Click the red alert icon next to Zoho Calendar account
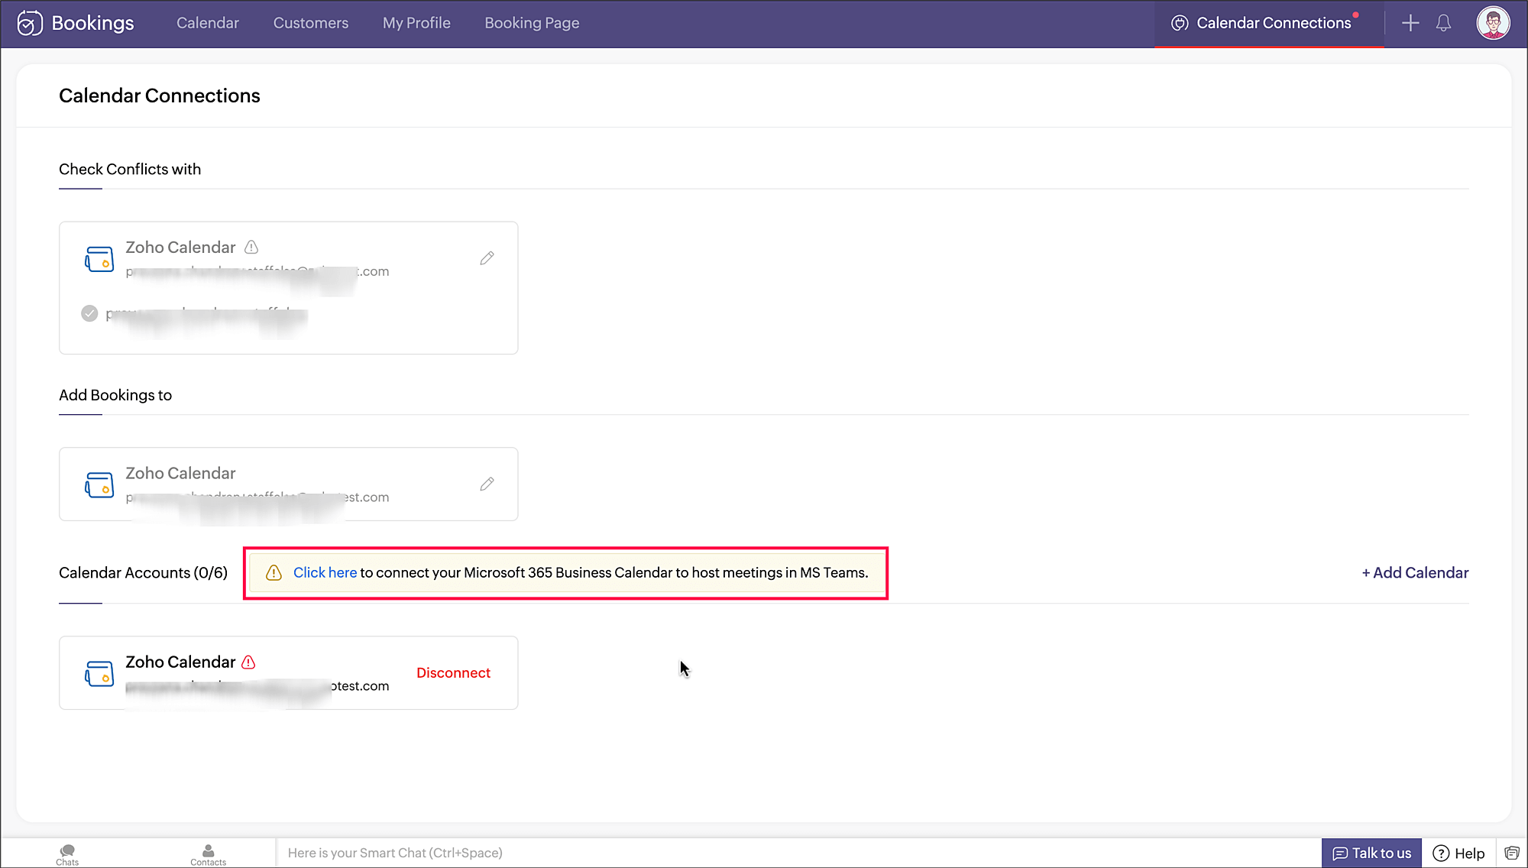Screen dimensions: 1528x868 click(x=248, y=662)
